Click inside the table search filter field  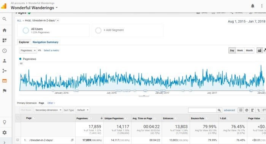pos(202,110)
